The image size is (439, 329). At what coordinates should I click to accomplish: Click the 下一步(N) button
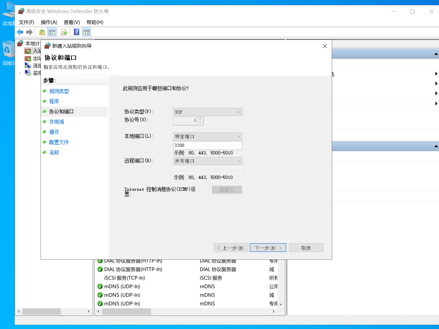click(x=268, y=248)
